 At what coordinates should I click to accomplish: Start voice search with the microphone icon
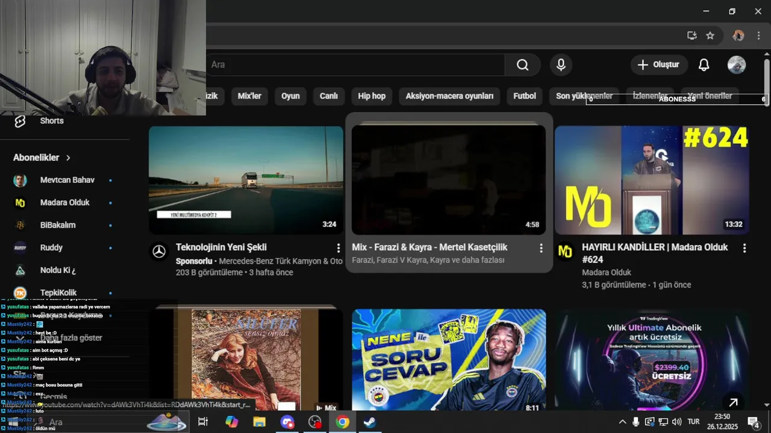pyautogui.click(x=561, y=64)
